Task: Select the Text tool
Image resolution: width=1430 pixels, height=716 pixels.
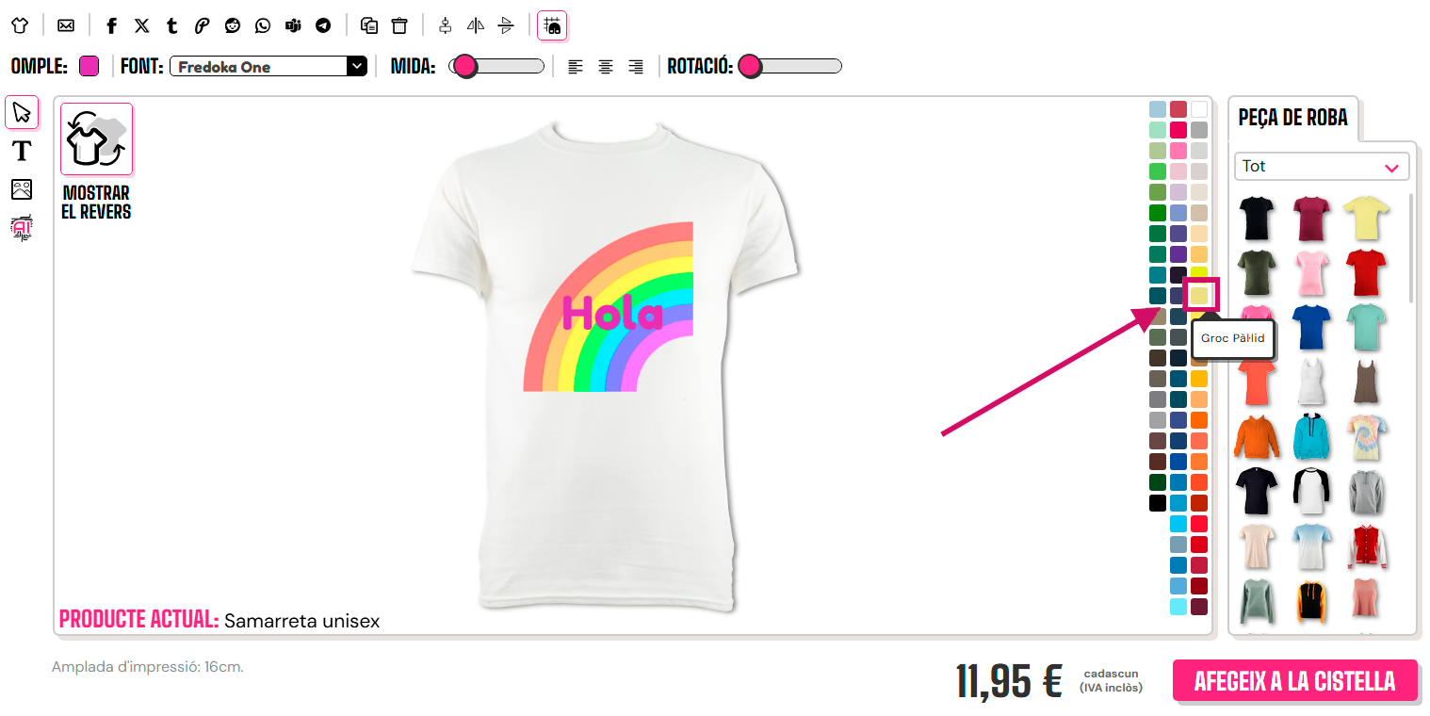Action: pos(22,151)
